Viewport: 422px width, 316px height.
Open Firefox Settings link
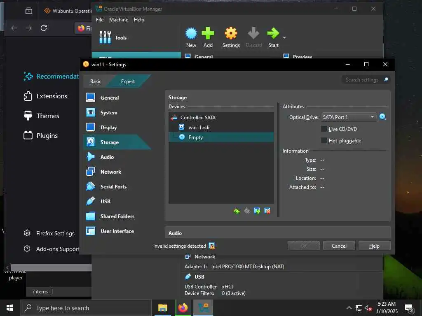(49, 233)
